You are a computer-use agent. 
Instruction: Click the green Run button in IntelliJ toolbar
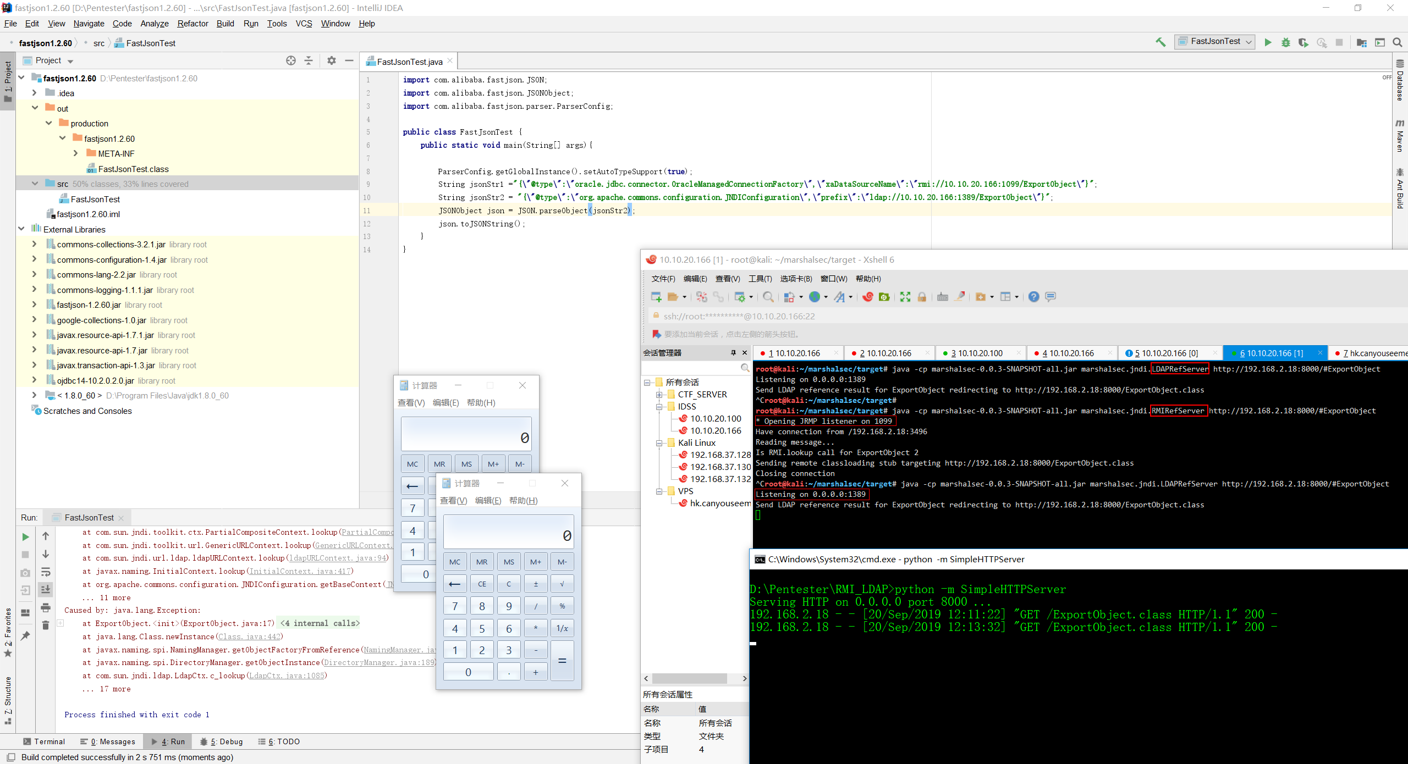pyautogui.click(x=1268, y=42)
